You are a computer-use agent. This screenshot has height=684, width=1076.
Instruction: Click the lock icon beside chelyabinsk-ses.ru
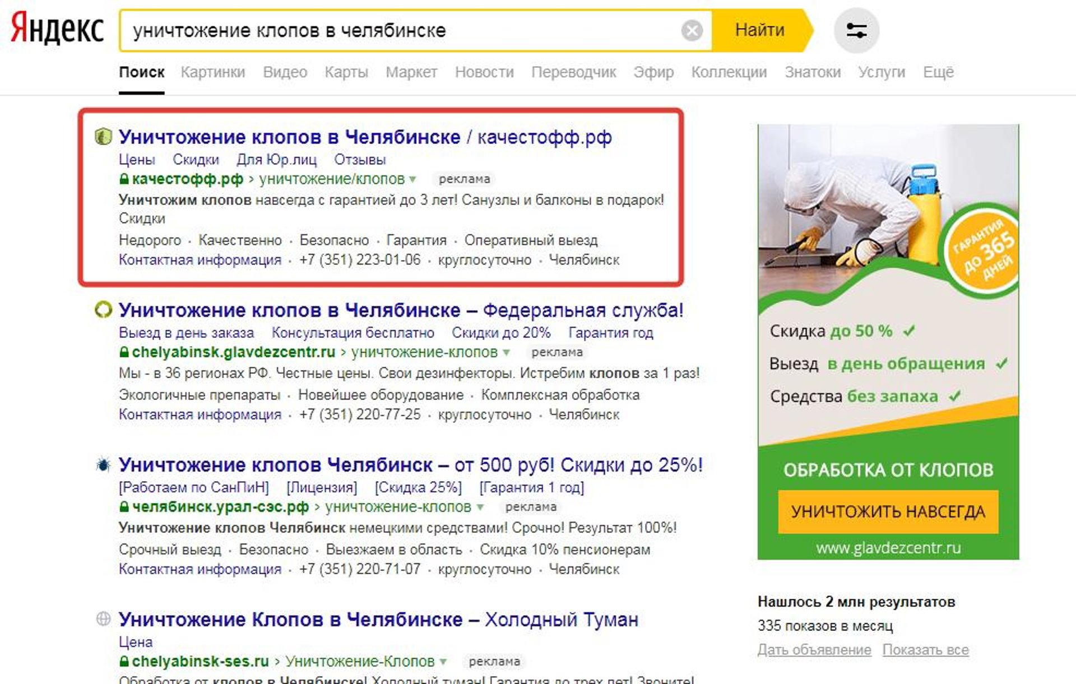[x=124, y=661]
